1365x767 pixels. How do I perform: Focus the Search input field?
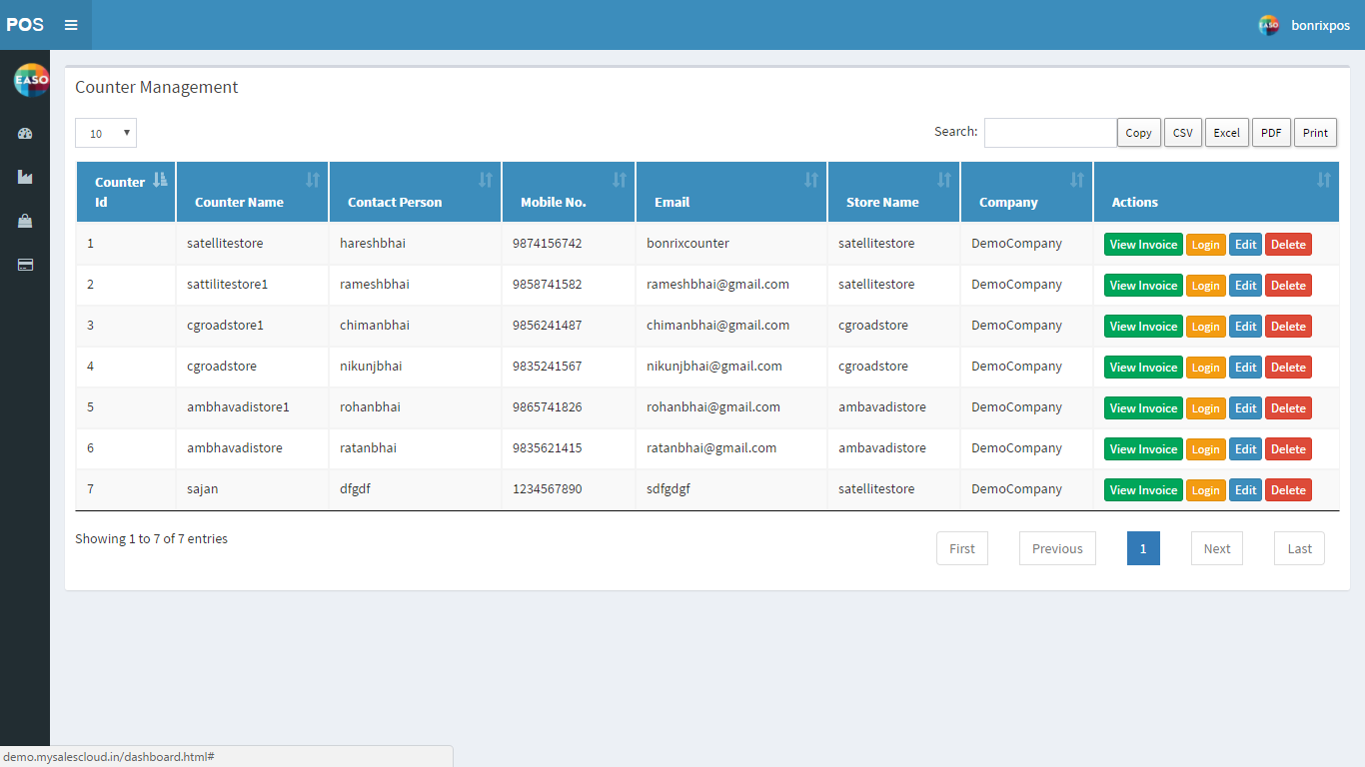(1050, 133)
